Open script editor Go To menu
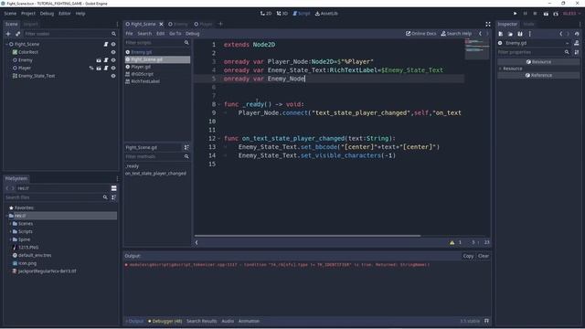This screenshot has width=585, height=329. 175,34
